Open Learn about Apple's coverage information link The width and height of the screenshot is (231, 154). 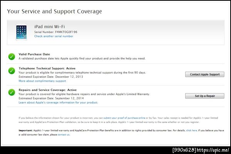(x=58, y=102)
